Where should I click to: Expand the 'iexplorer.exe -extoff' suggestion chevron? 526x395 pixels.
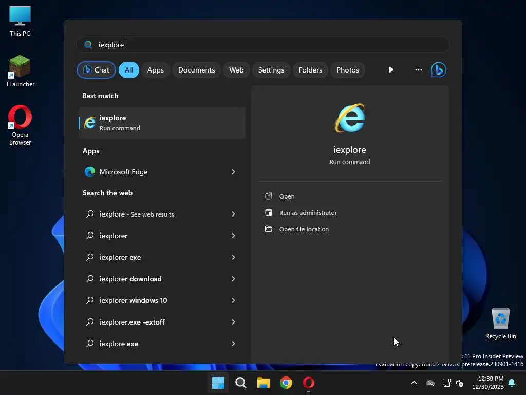click(x=234, y=322)
